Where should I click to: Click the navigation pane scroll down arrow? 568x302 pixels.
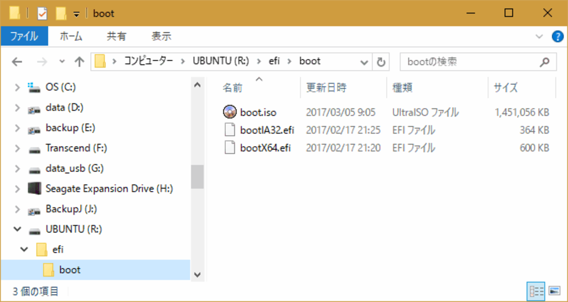[197, 274]
